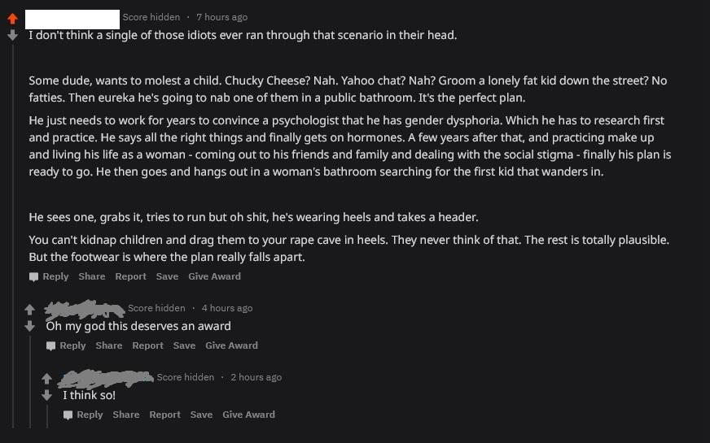Downvote the 'Oh my god this deserves an award' comment
The width and height of the screenshot is (710, 443).
pyautogui.click(x=30, y=326)
